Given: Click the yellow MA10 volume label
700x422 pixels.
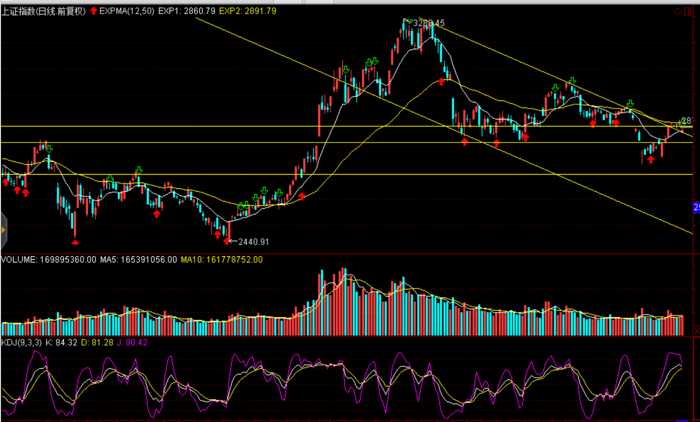Looking at the screenshot, I should pos(221,260).
